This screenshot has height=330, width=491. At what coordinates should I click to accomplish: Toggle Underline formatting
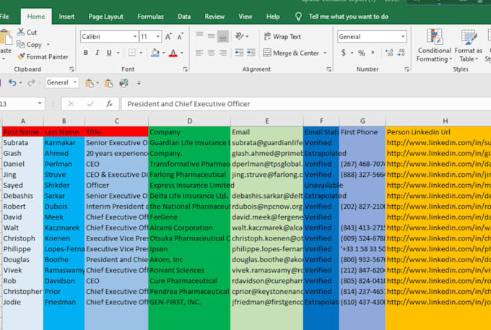pyautogui.click(x=109, y=53)
